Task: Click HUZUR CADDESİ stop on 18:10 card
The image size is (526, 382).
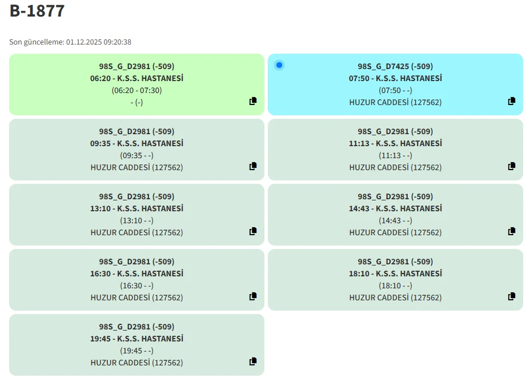Action: pyautogui.click(x=395, y=297)
